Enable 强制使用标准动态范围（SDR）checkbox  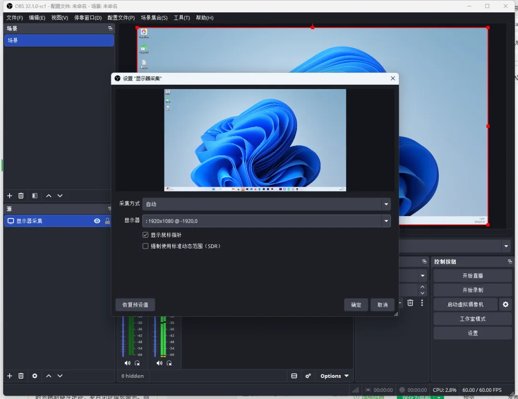pos(145,246)
